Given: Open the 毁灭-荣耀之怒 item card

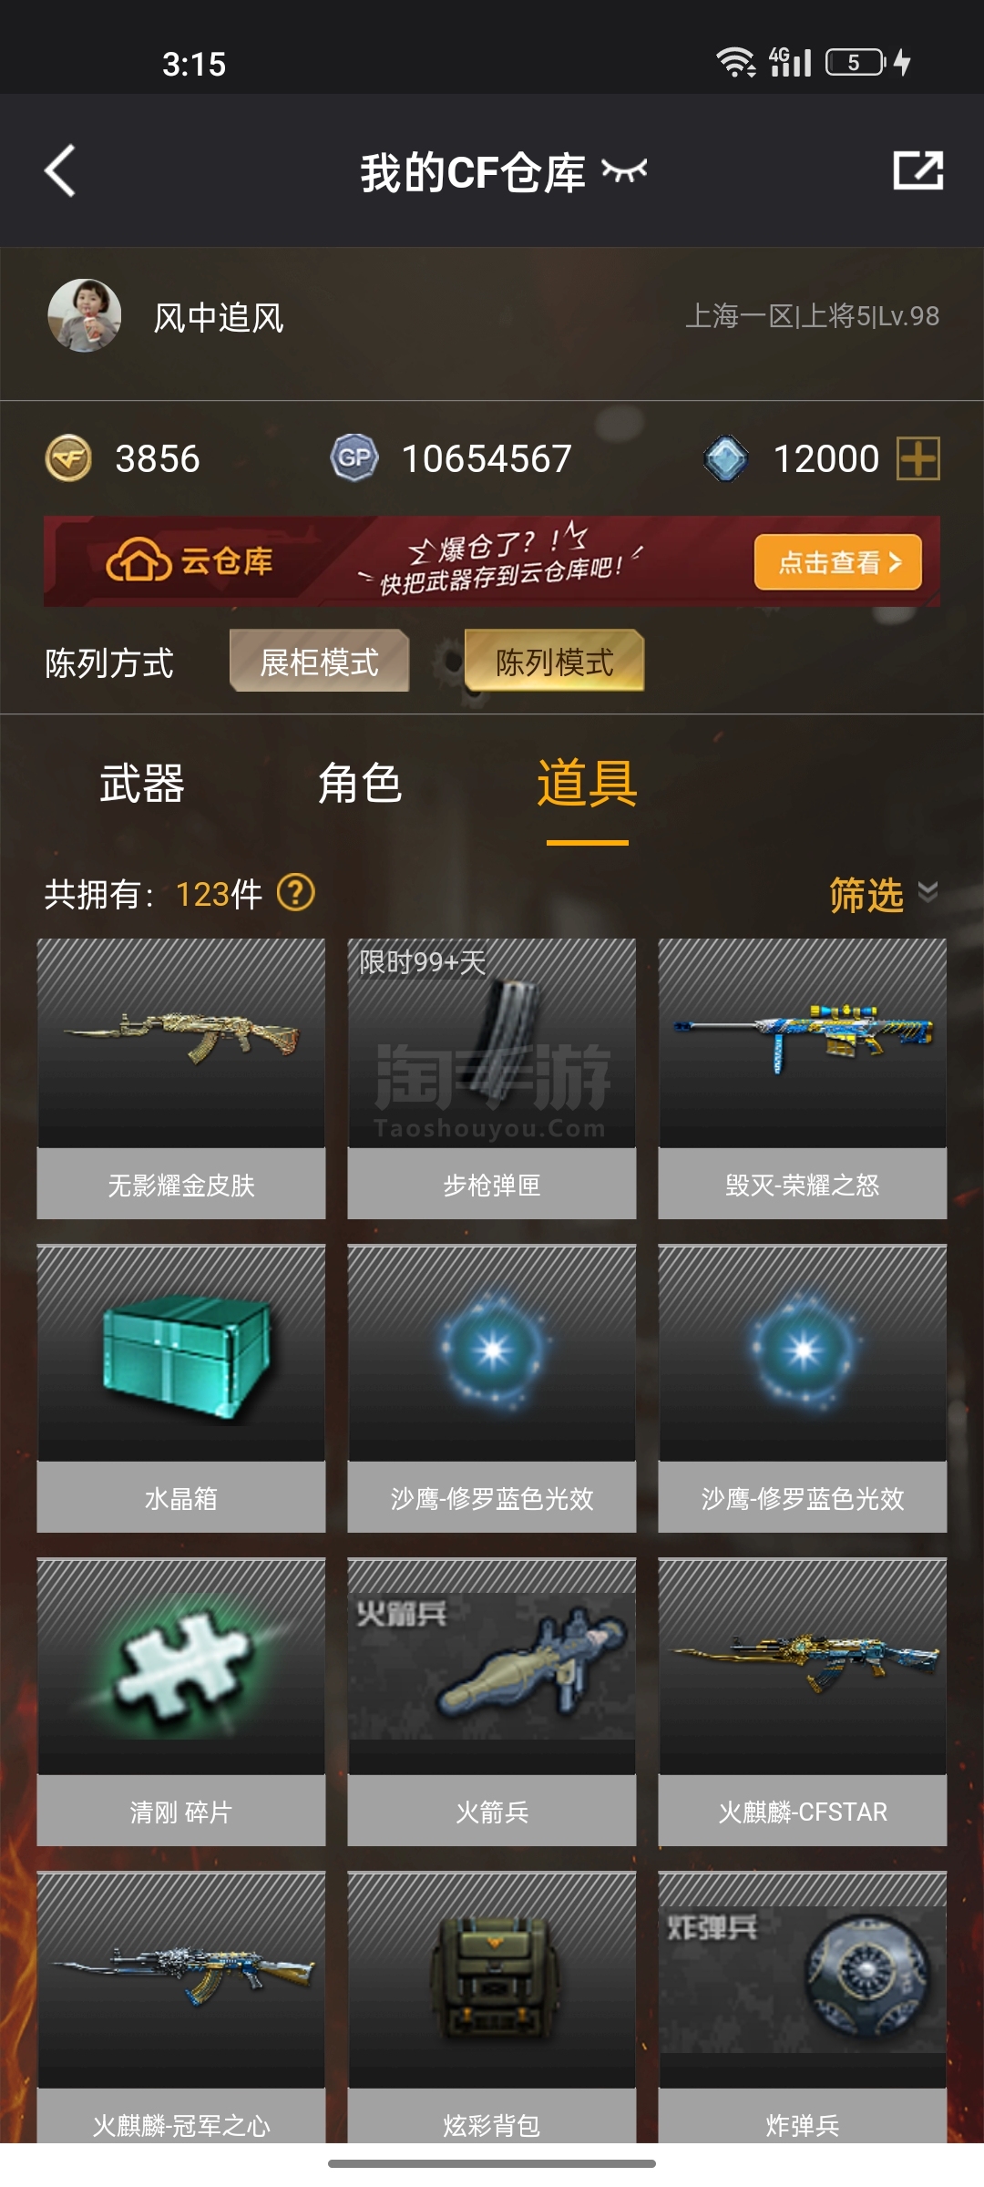Looking at the screenshot, I should (x=803, y=1079).
